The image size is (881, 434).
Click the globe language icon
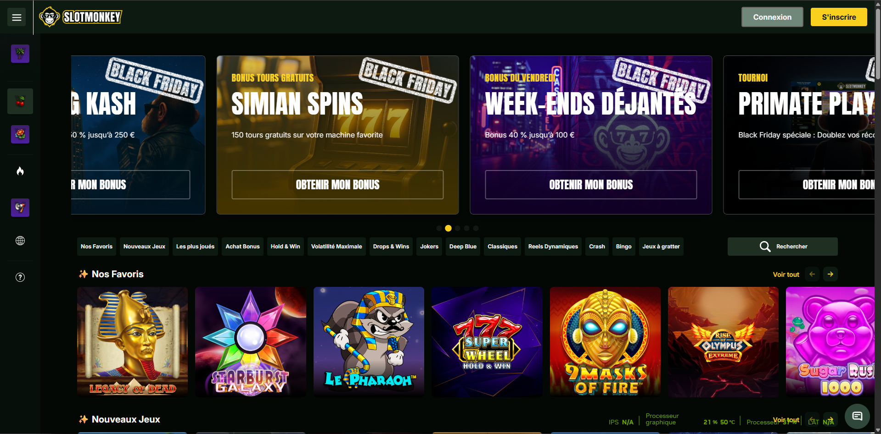20,241
